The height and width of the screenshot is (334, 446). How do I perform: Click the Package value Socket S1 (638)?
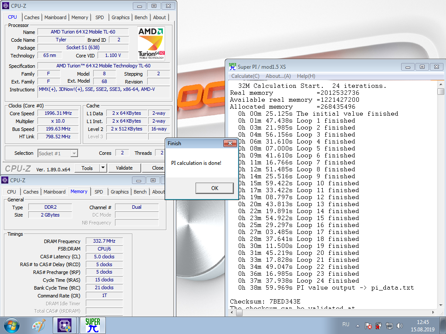point(83,47)
